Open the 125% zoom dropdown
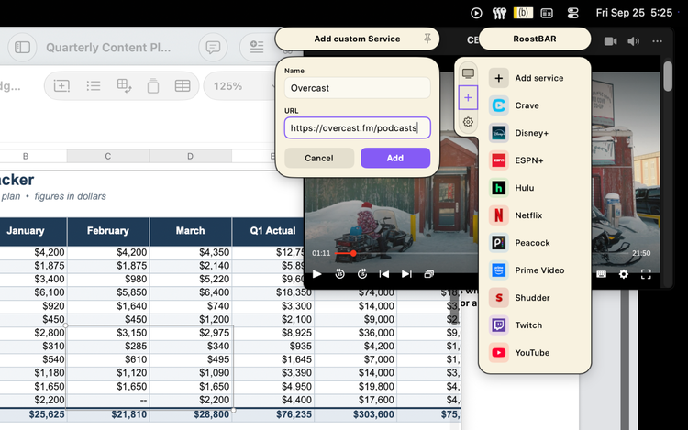 pos(239,86)
